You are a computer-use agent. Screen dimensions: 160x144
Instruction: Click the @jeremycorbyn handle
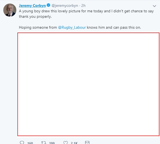[x=65, y=5]
